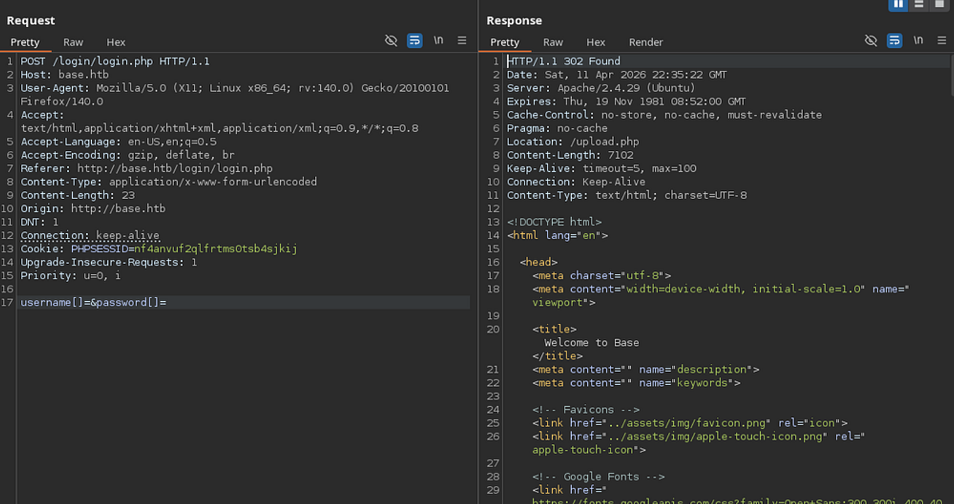Toggle word wrap in Response panel
The image size is (954, 504).
click(894, 41)
